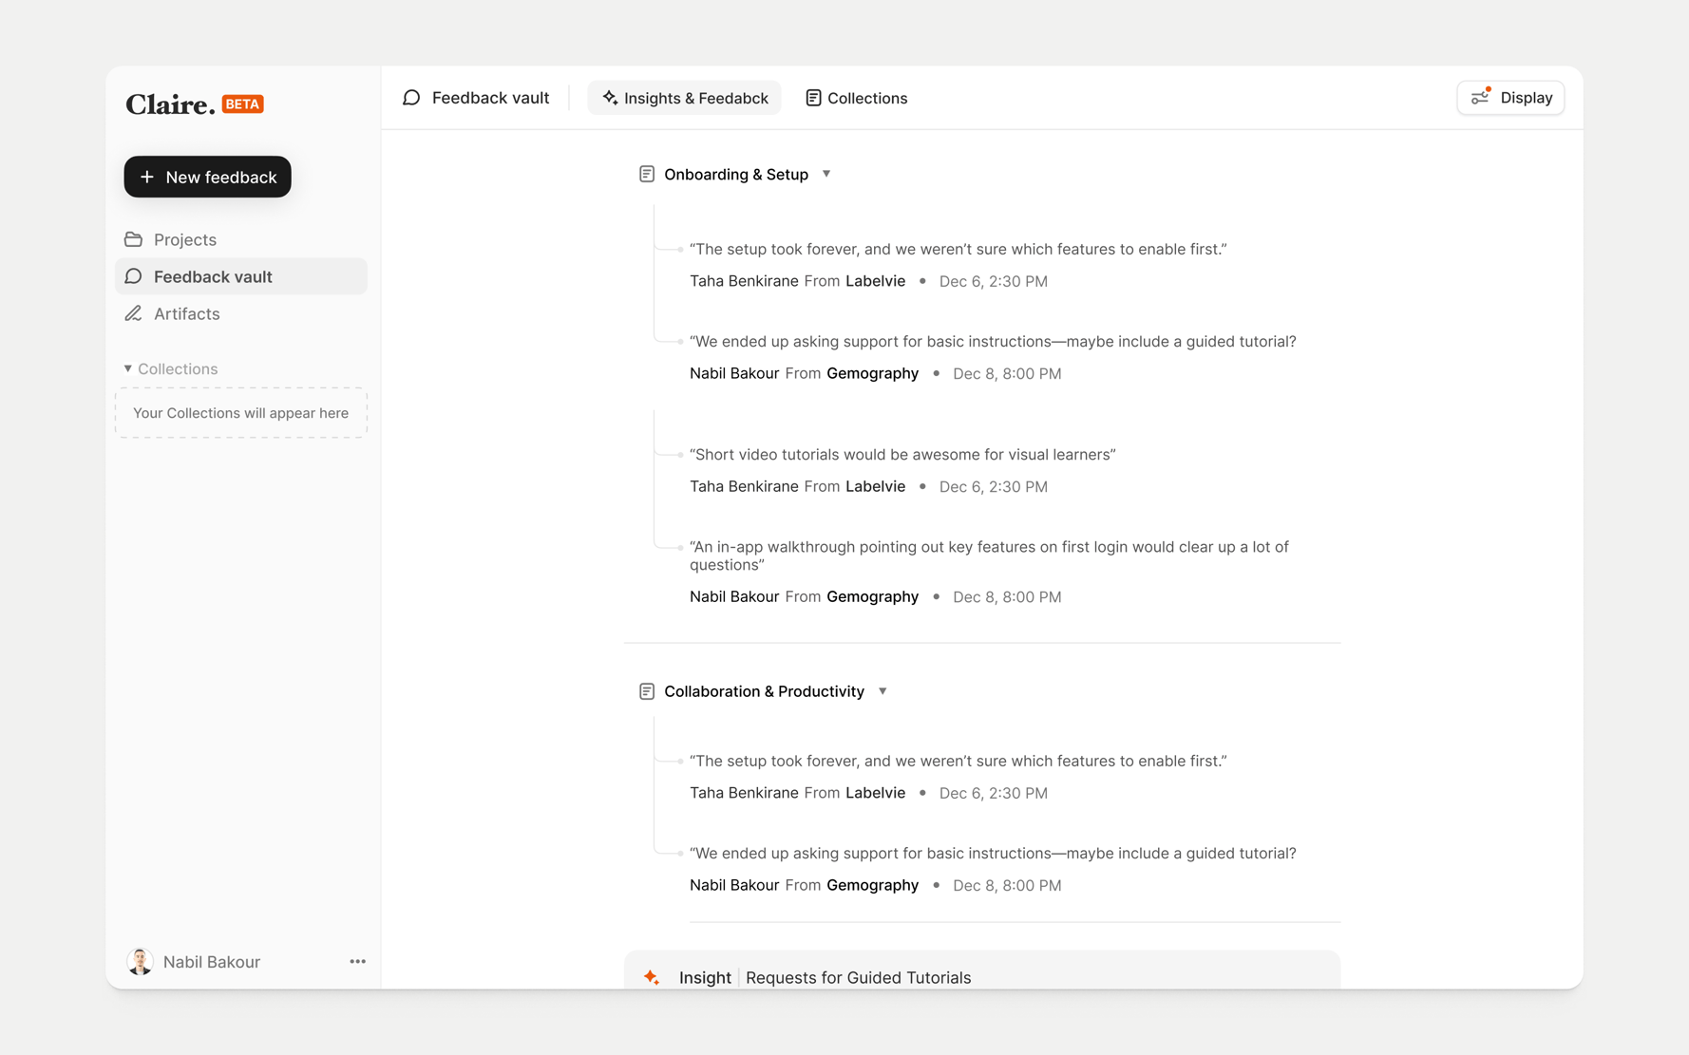Click the Collections tab document icon
Viewport: 1689px width, 1055px height.
click(813, 98)
